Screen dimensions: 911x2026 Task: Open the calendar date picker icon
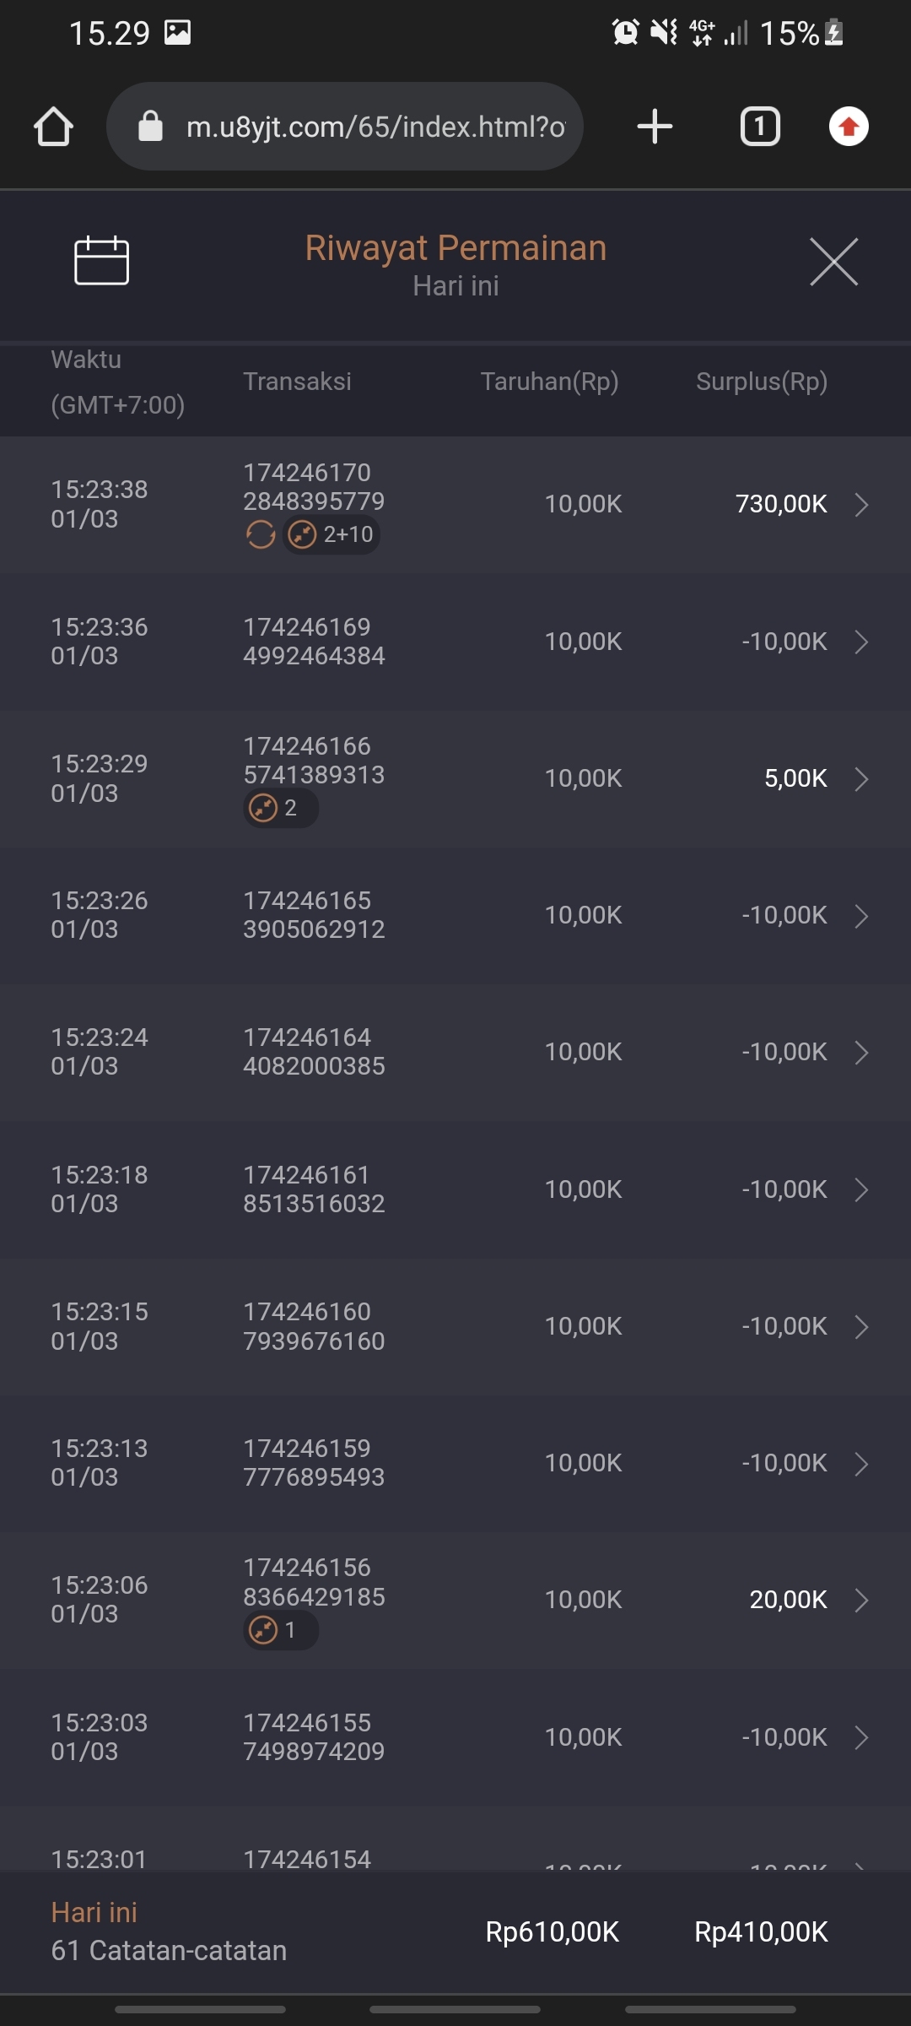coord(101,261)
